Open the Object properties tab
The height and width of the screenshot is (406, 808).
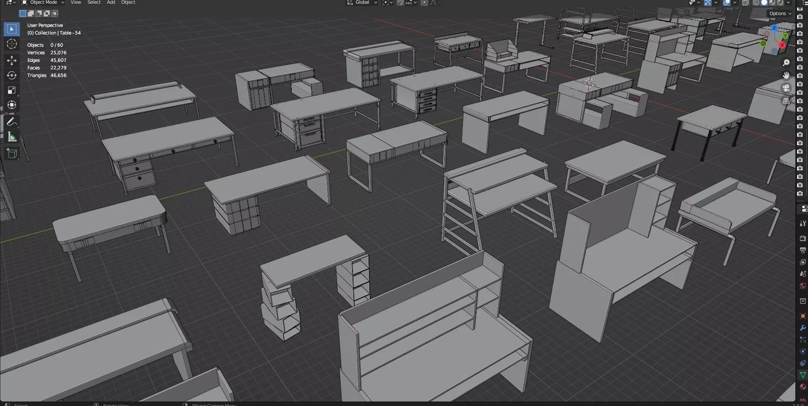(803, 316)
